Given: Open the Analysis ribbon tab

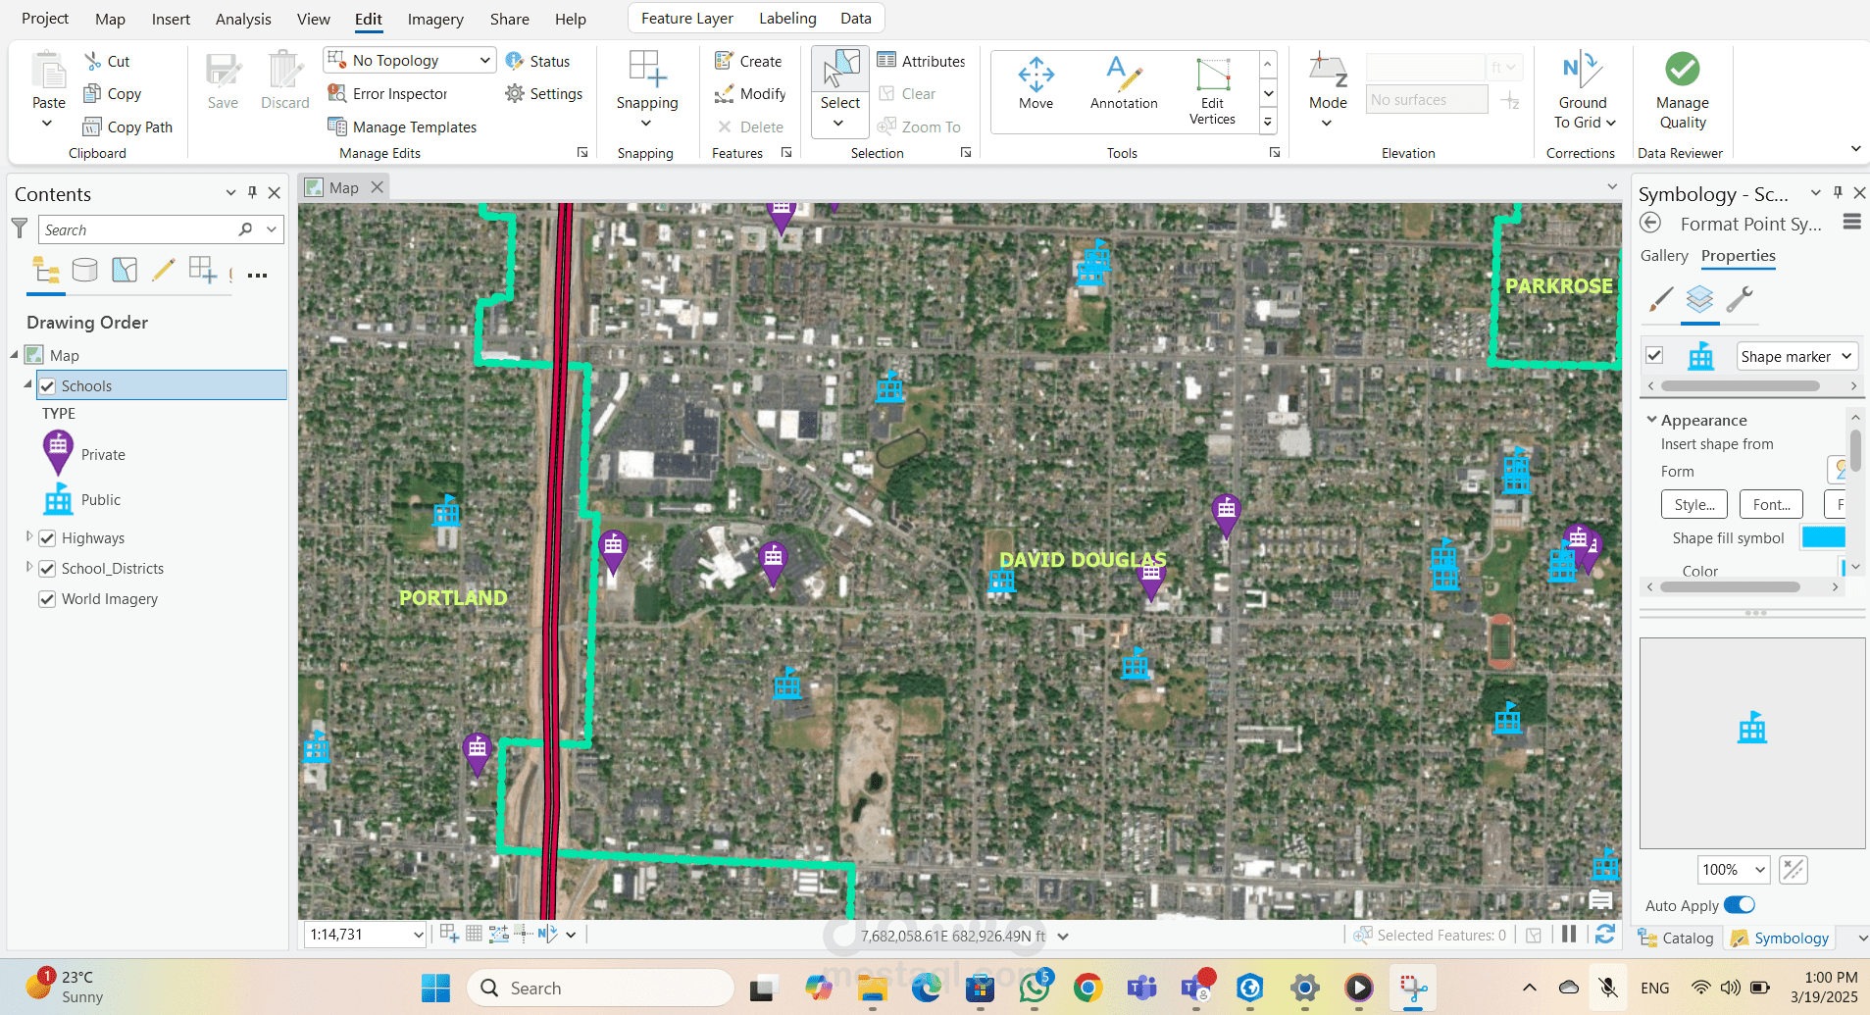Looking at the screenshot, I should coord(243,19).
